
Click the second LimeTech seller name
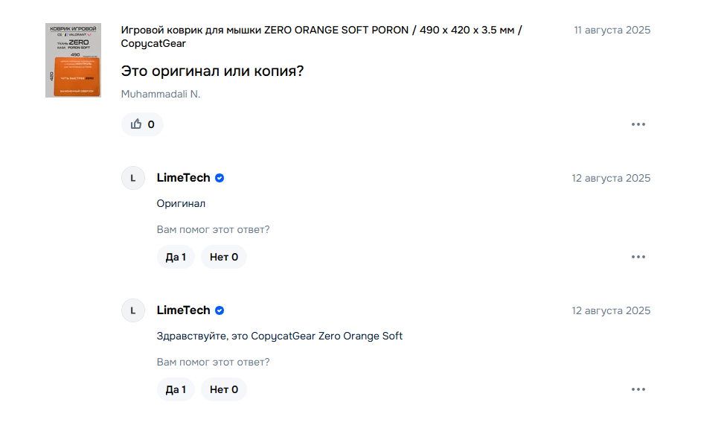[183, 310]
